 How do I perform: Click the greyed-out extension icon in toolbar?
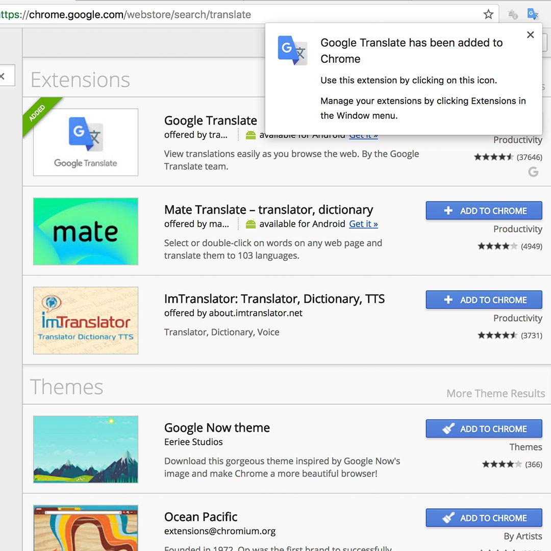(513, 14)
